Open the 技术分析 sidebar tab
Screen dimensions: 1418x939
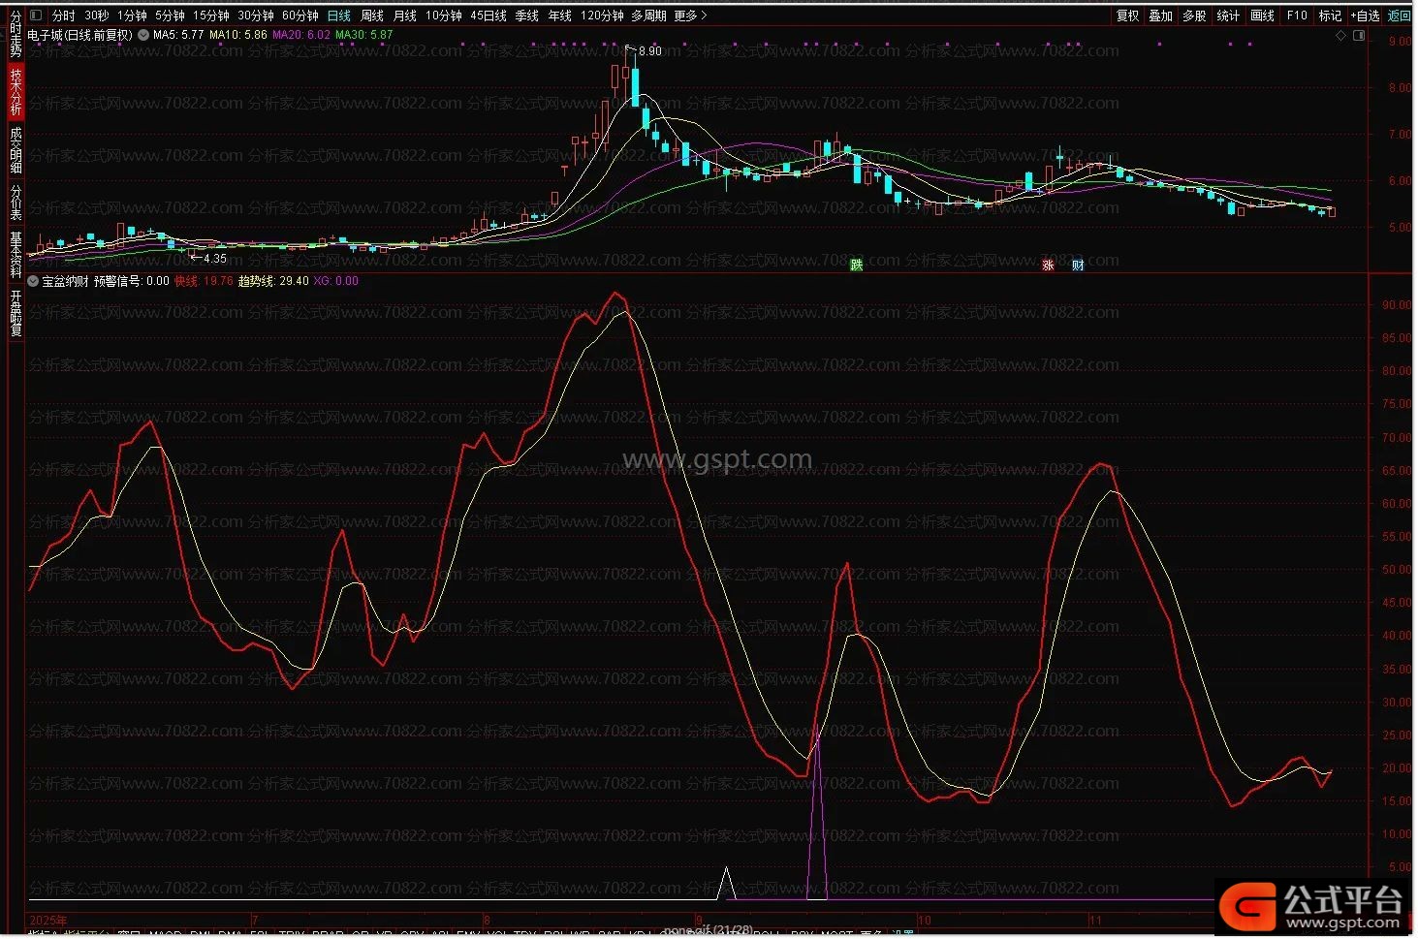[x=16, y=92]
